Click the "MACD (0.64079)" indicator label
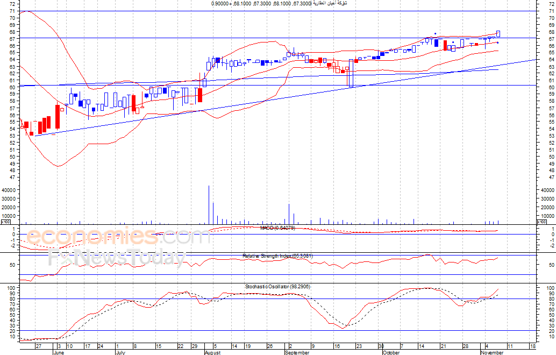Image resolution: width=556 pixels, height=355 pixels. tap(277, 228)
